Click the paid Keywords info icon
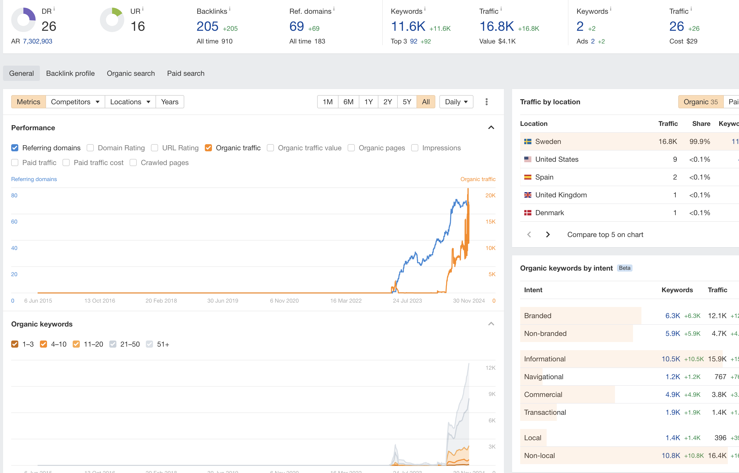739x473 pixels. click(x=610, y=9)
